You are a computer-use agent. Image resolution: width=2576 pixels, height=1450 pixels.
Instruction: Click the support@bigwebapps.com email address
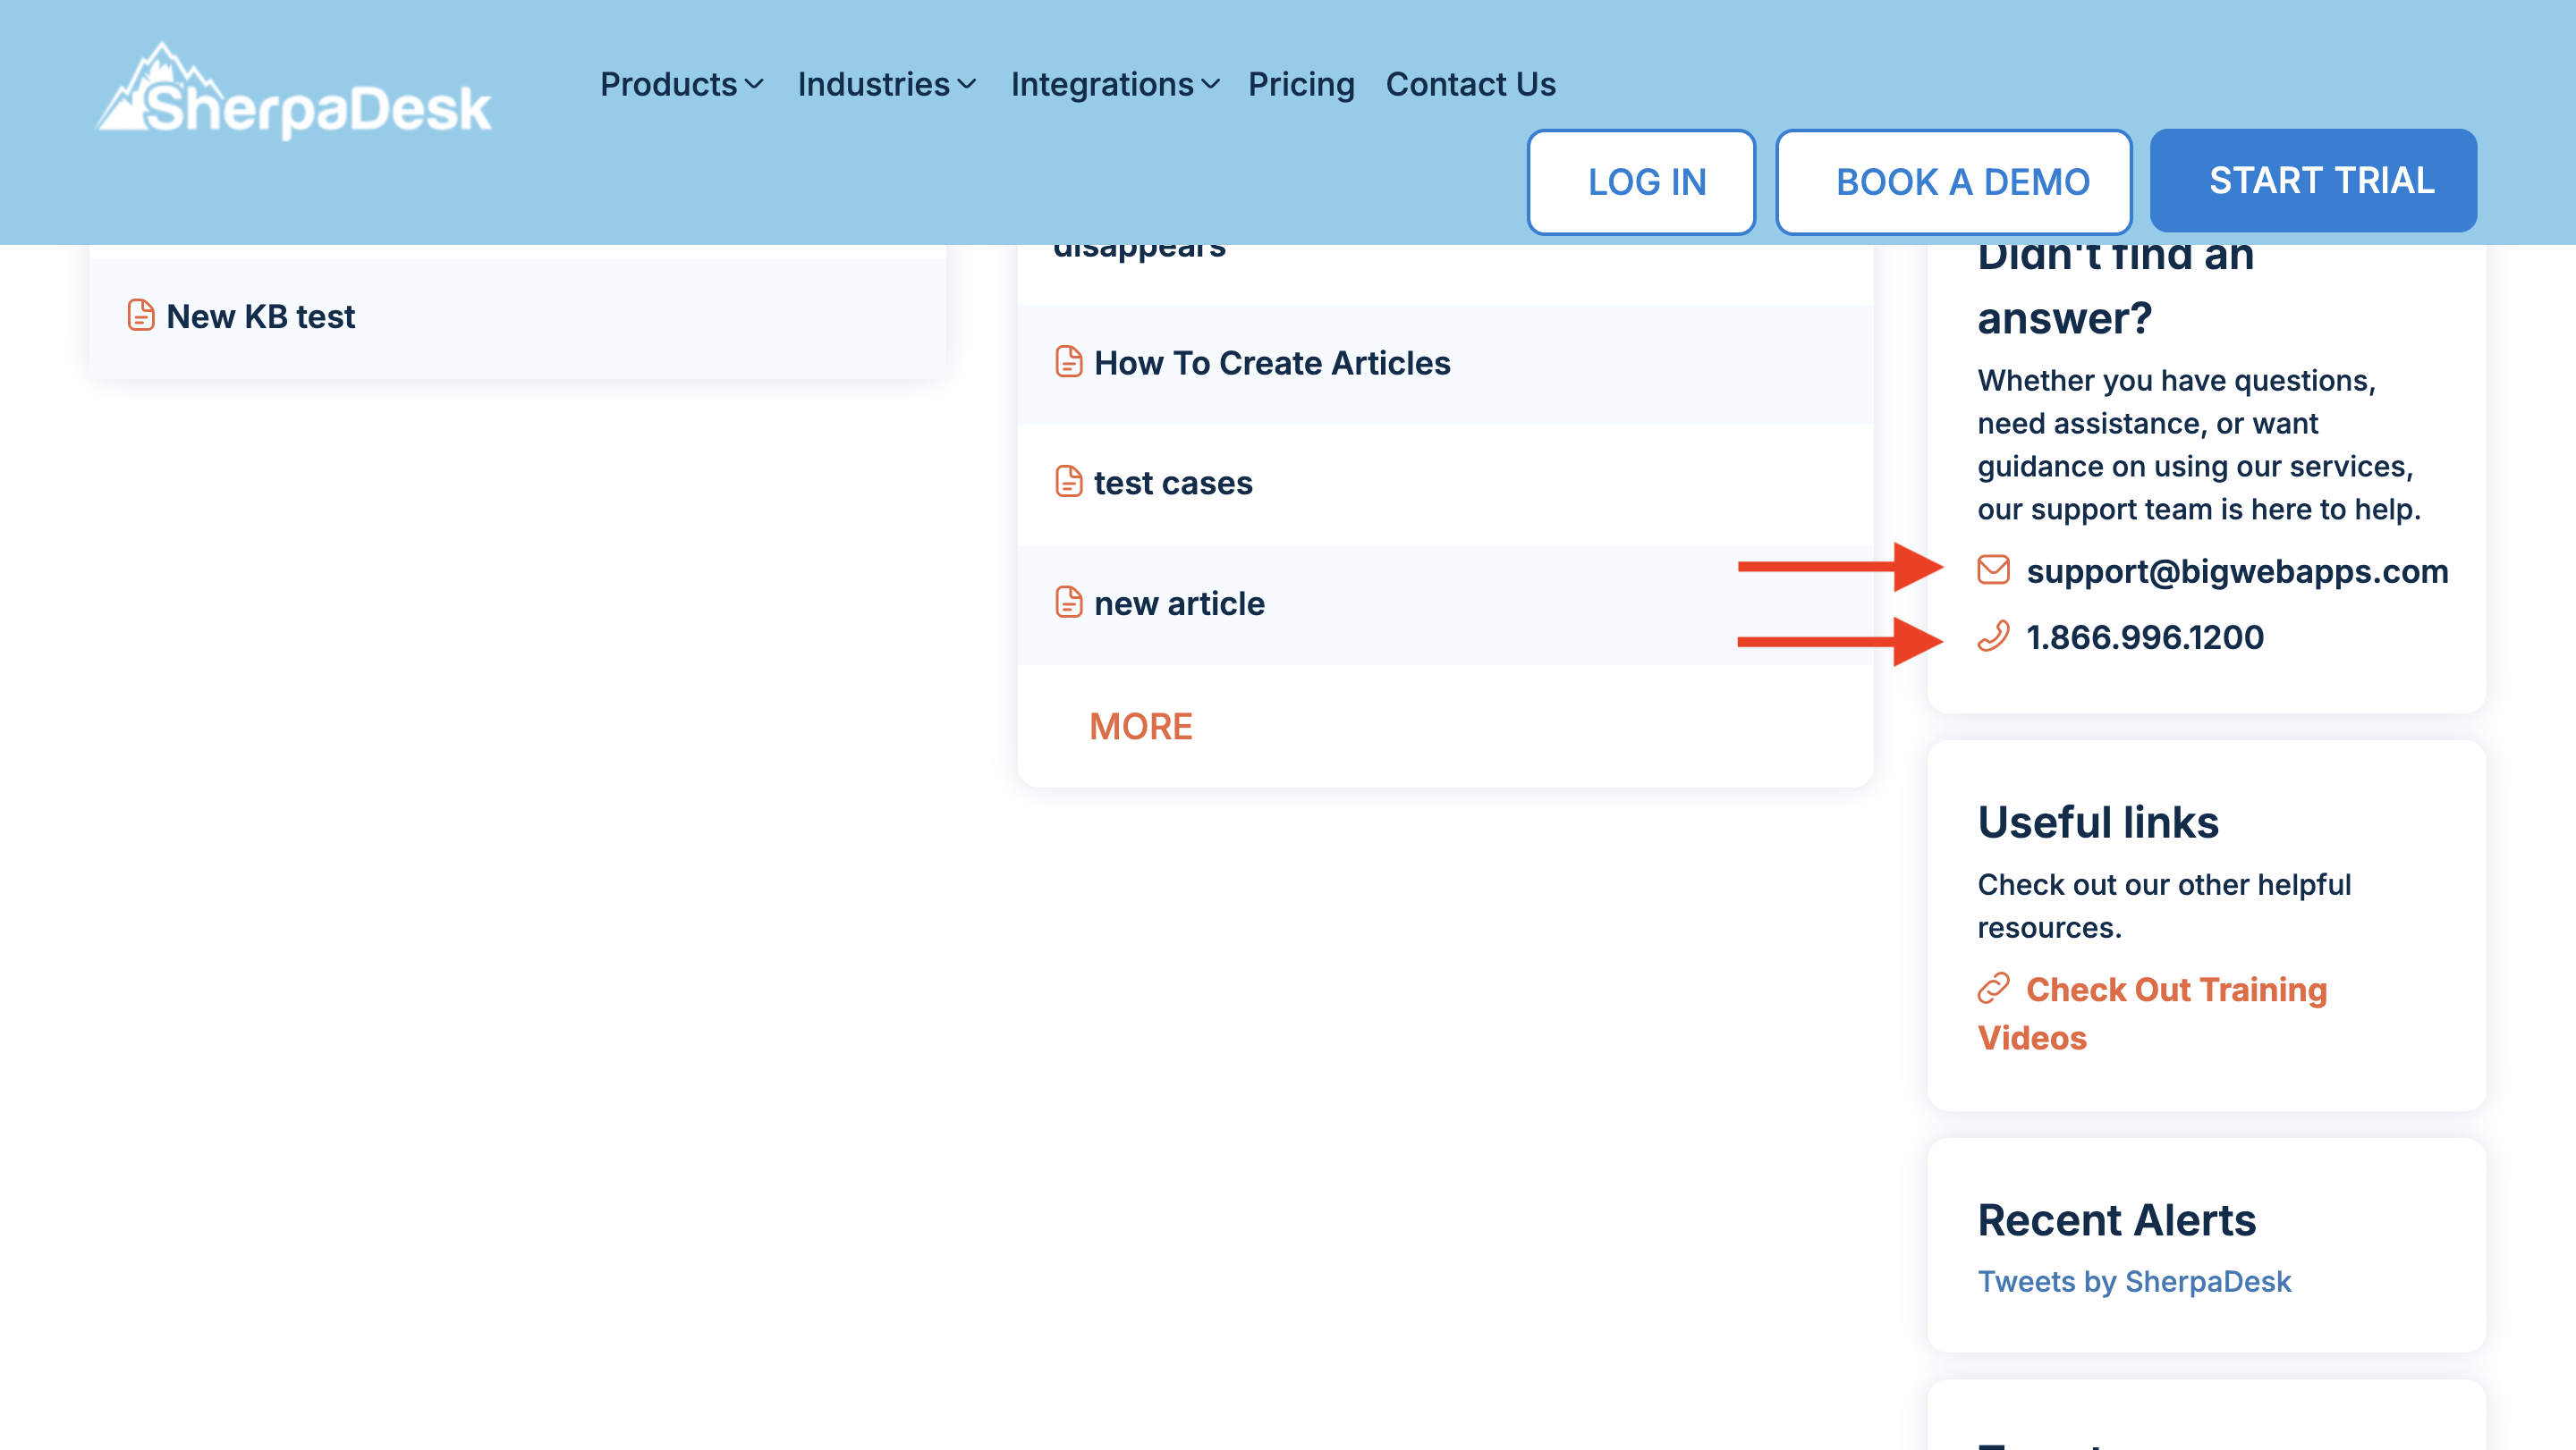click(x=2236, y=570)
